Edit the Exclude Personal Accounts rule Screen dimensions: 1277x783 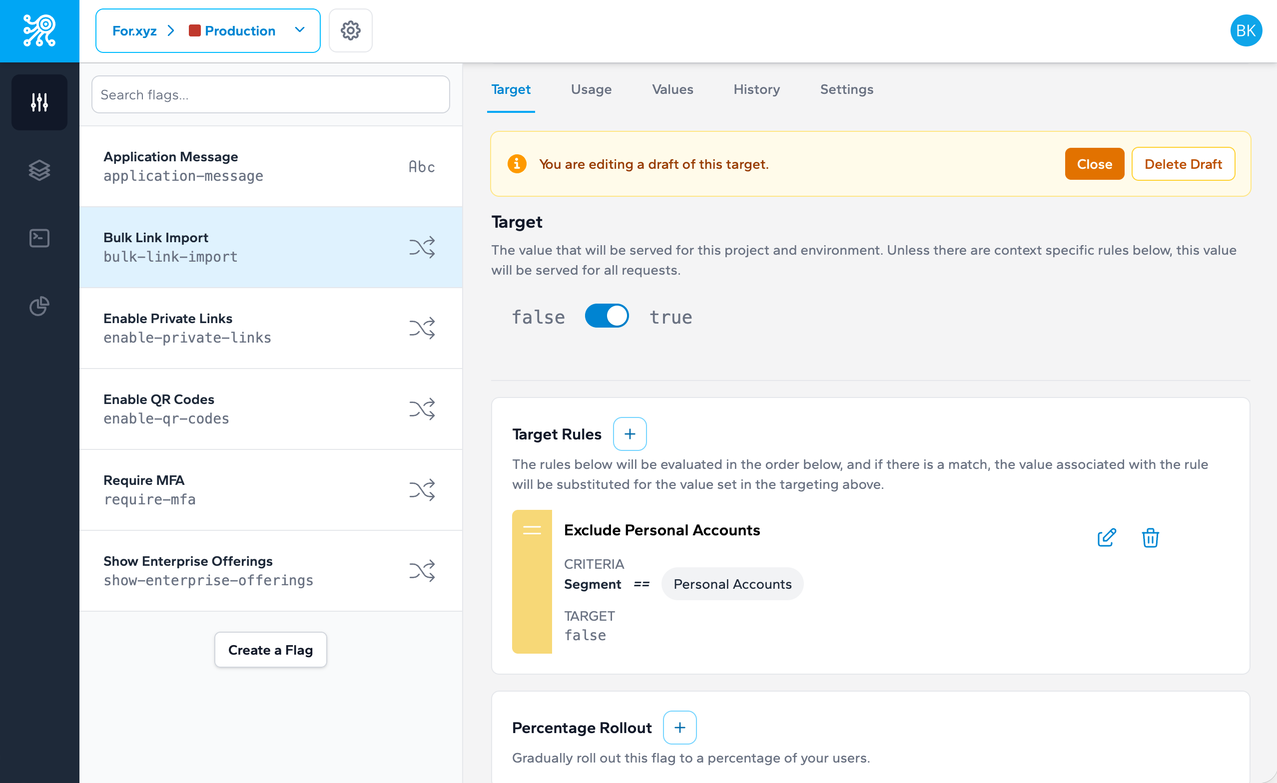click(1106, 538)
